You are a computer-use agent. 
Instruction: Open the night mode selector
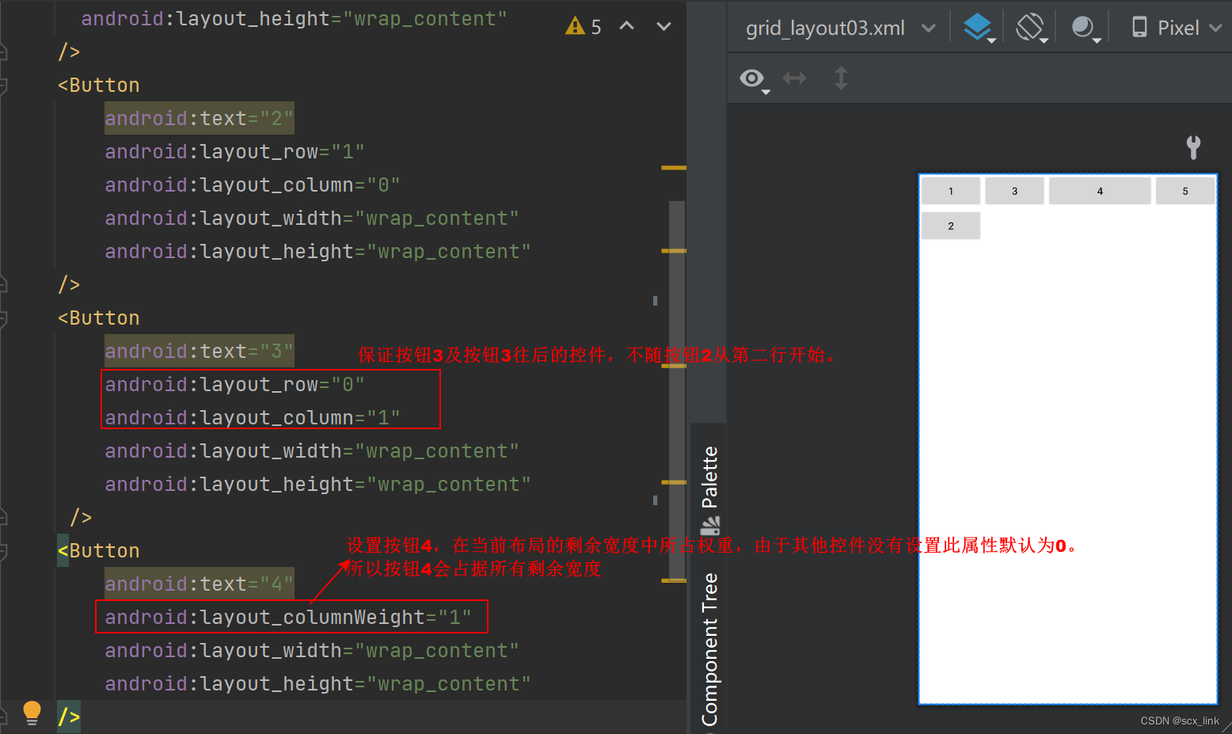(1085, 29)
